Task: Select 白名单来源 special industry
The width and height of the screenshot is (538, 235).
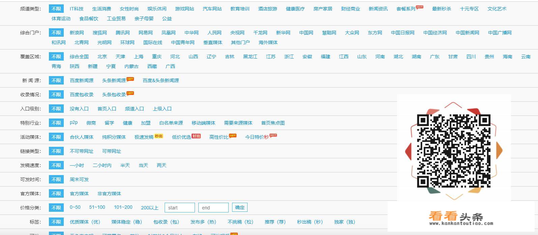Action: click(x=171, y=123)
